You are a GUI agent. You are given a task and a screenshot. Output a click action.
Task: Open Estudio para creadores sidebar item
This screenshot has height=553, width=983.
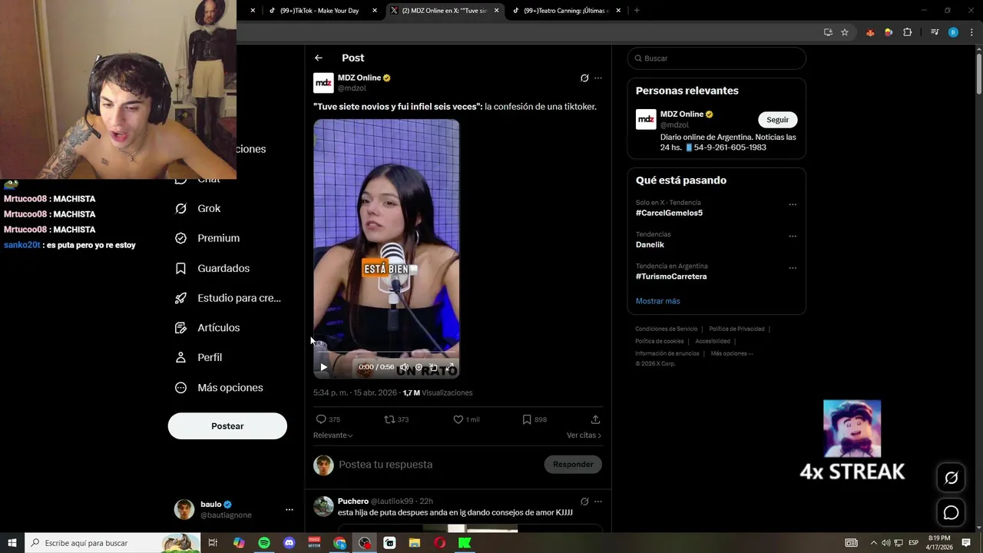[228, 298]
